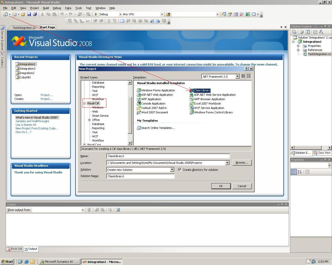332x265 pixels.
Task: Click the Start Page green arrow toolbar icon
Action: pos(248,14)
